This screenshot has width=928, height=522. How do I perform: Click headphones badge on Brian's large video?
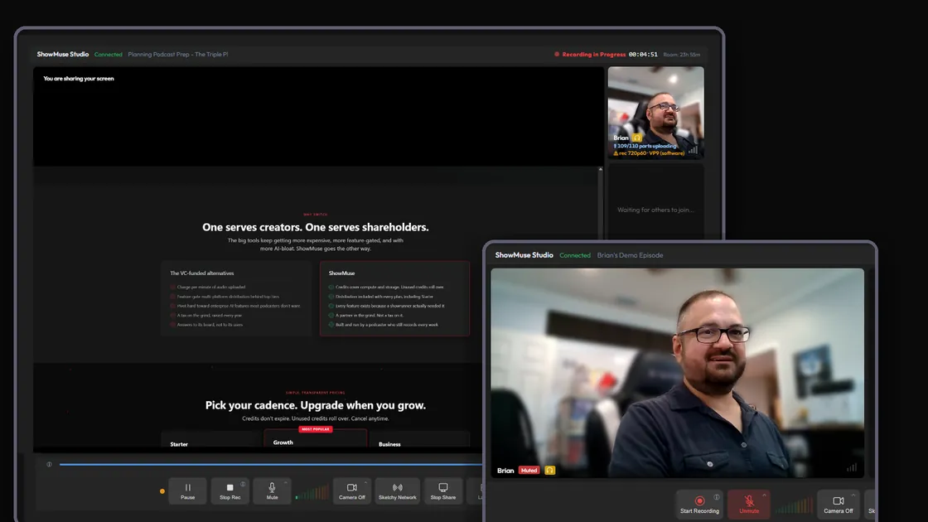[x=550, y=471]
